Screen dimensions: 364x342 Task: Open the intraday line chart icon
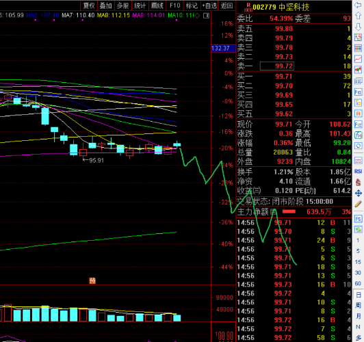[358, 59]
